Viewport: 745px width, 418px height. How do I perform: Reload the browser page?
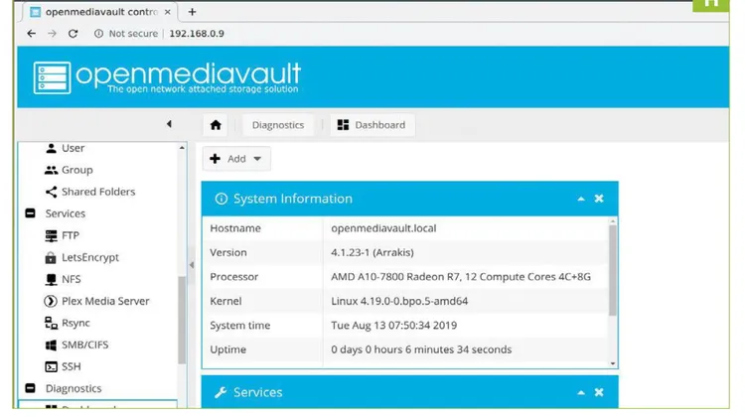coord(73,33)
